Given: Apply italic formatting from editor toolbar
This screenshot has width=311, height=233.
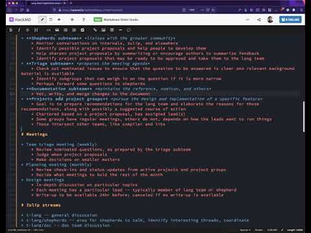Looking at the screenshot, I should pyautogui.click(x=19, y=30).
